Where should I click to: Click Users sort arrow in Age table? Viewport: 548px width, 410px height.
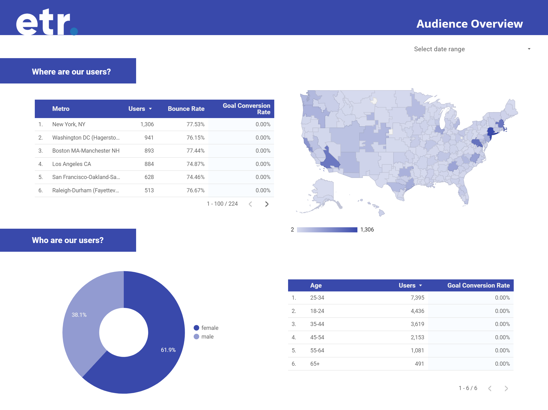point(421,286)
